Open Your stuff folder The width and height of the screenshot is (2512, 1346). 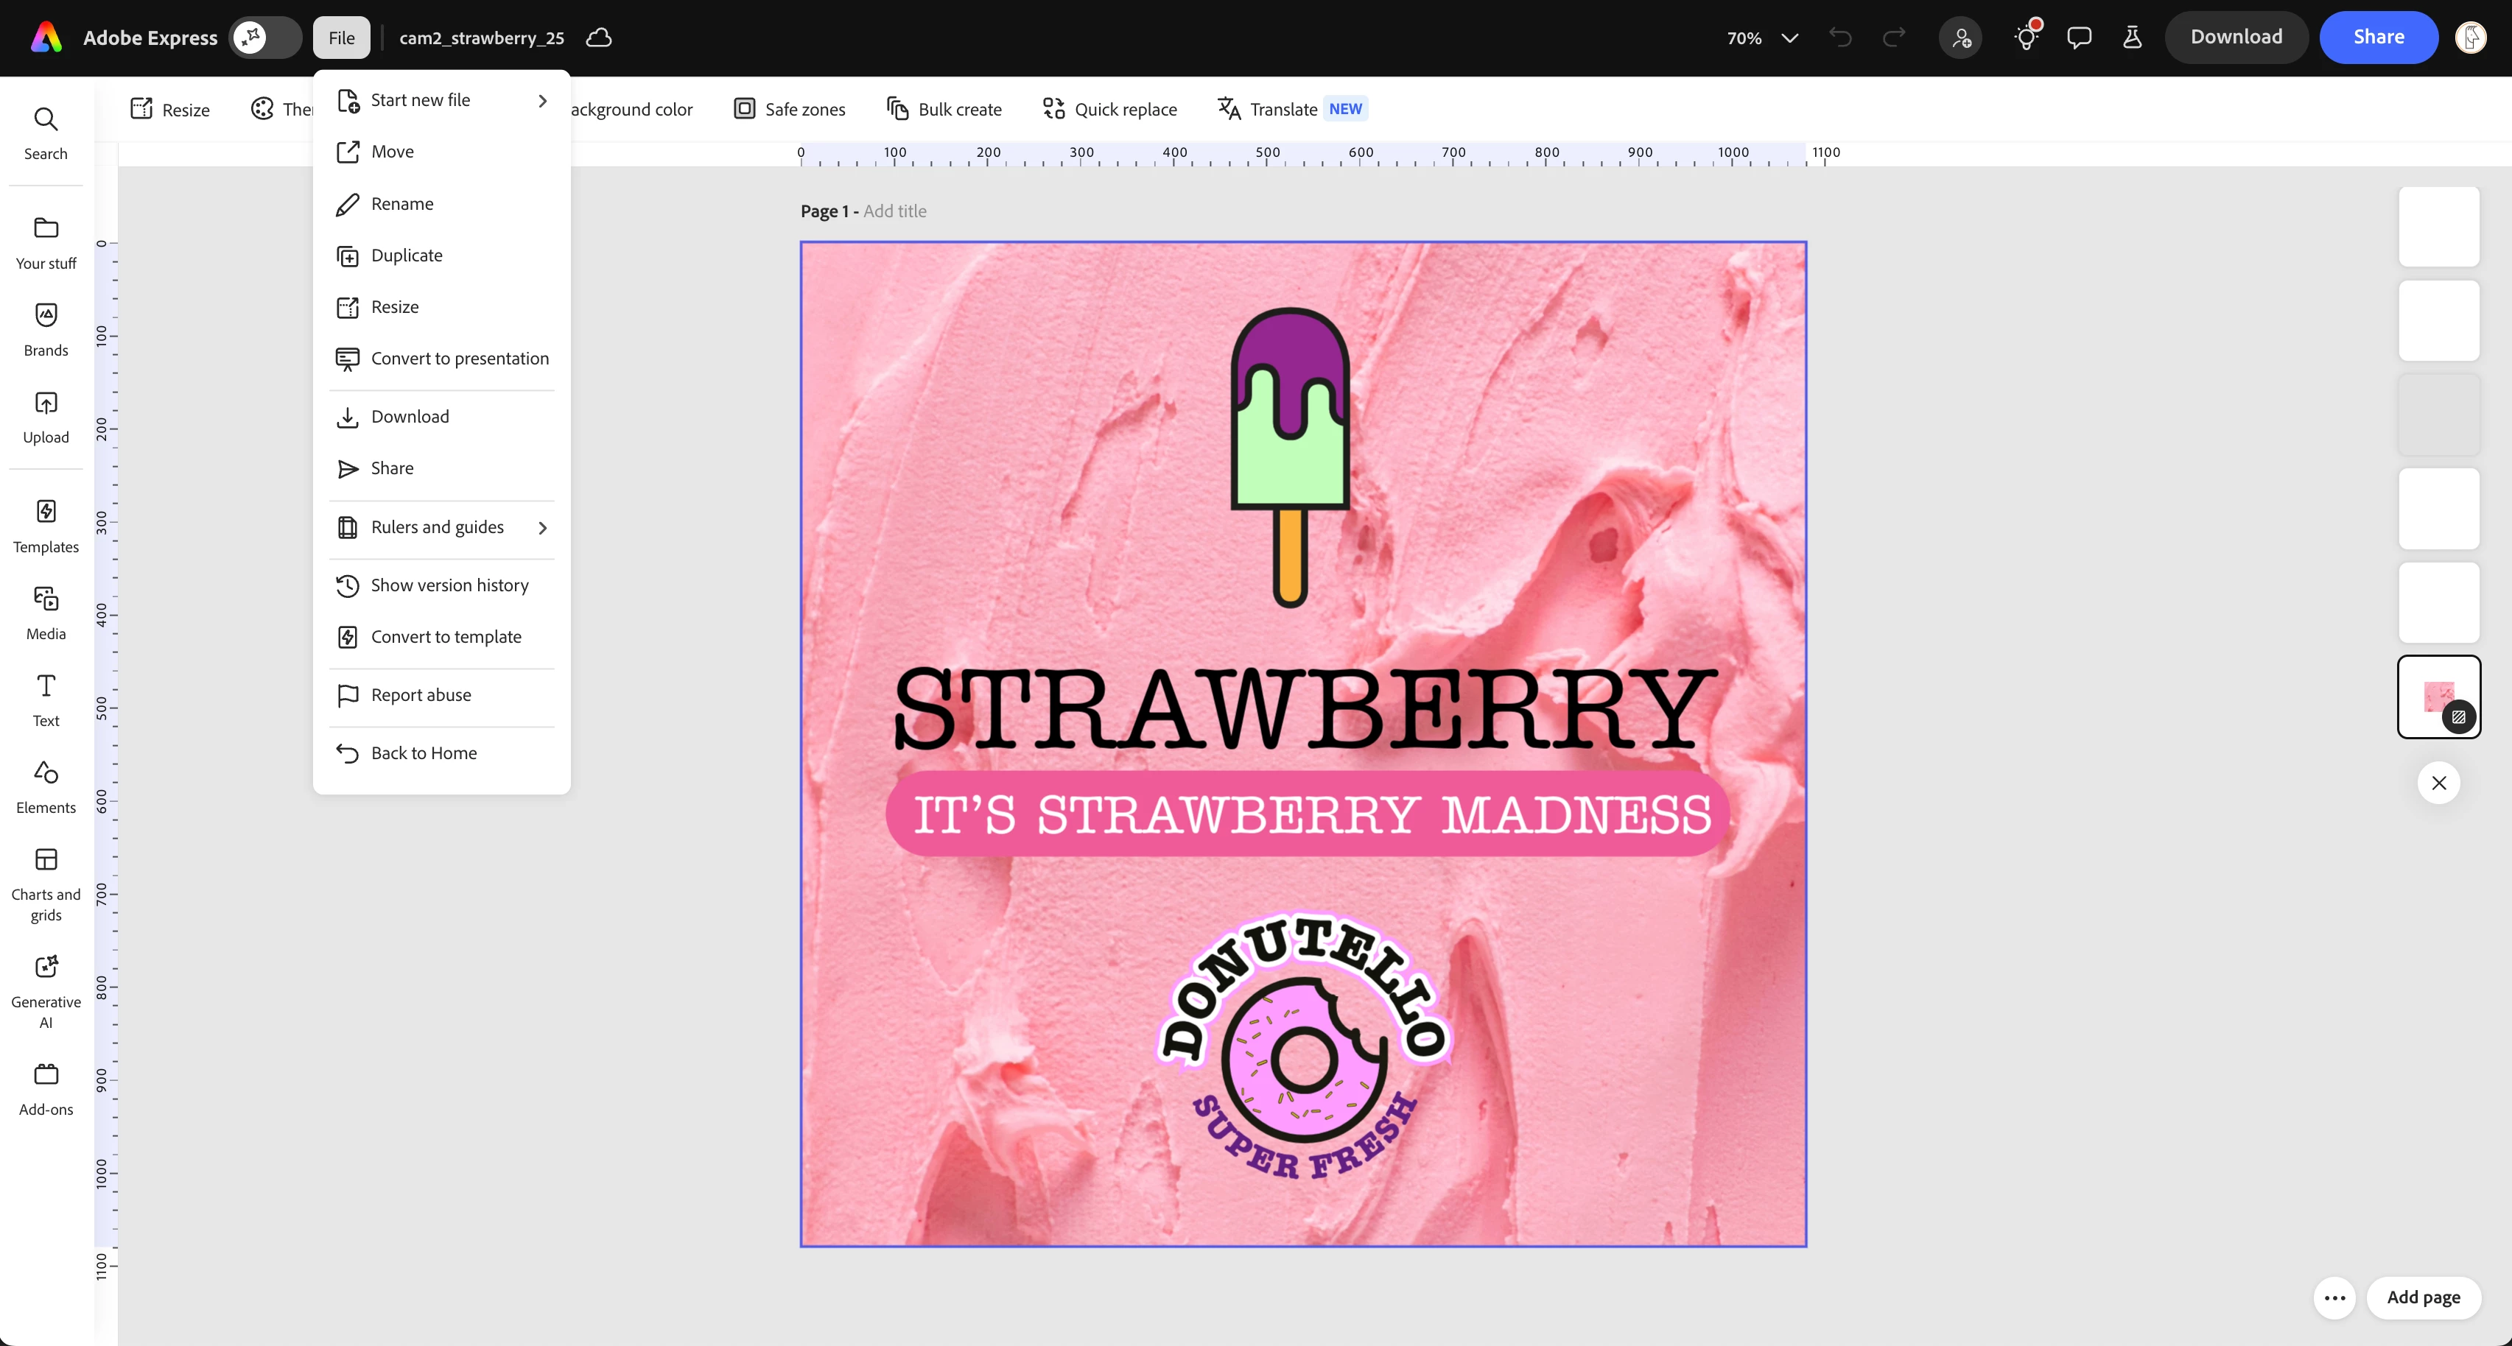46,243
